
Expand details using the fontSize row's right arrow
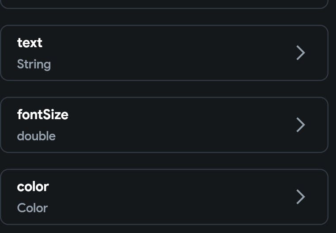click(301, 125)
